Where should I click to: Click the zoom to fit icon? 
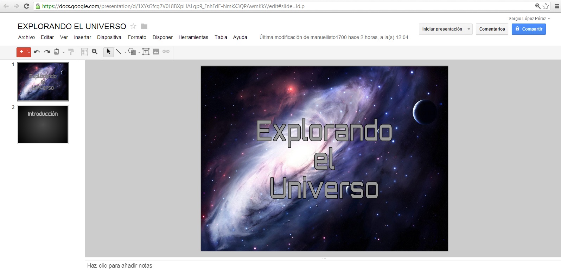[x=84, y=52]
